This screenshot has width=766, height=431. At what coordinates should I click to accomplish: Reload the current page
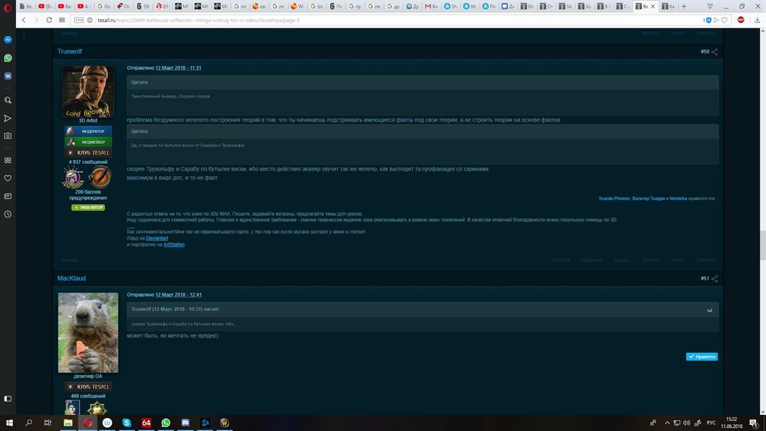49,20
